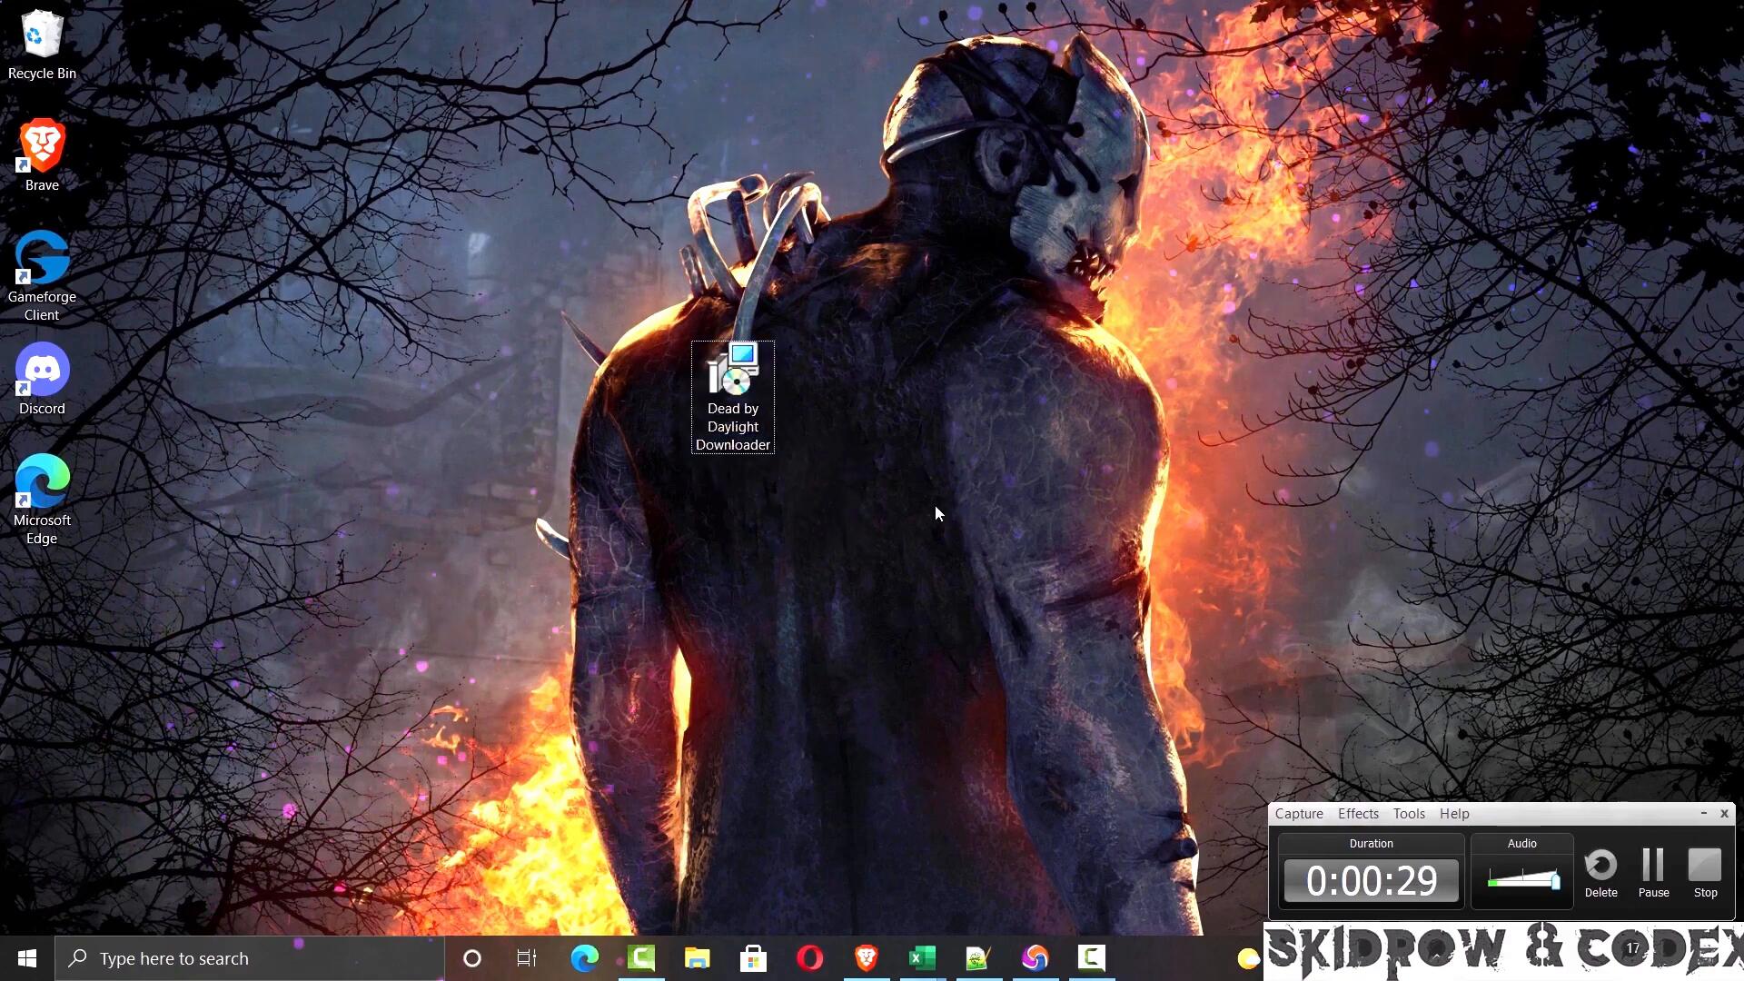This screenshot has height=981, width=1744.
Task: Click the Task View taskbar button
Action: click(x=527, y=958)
